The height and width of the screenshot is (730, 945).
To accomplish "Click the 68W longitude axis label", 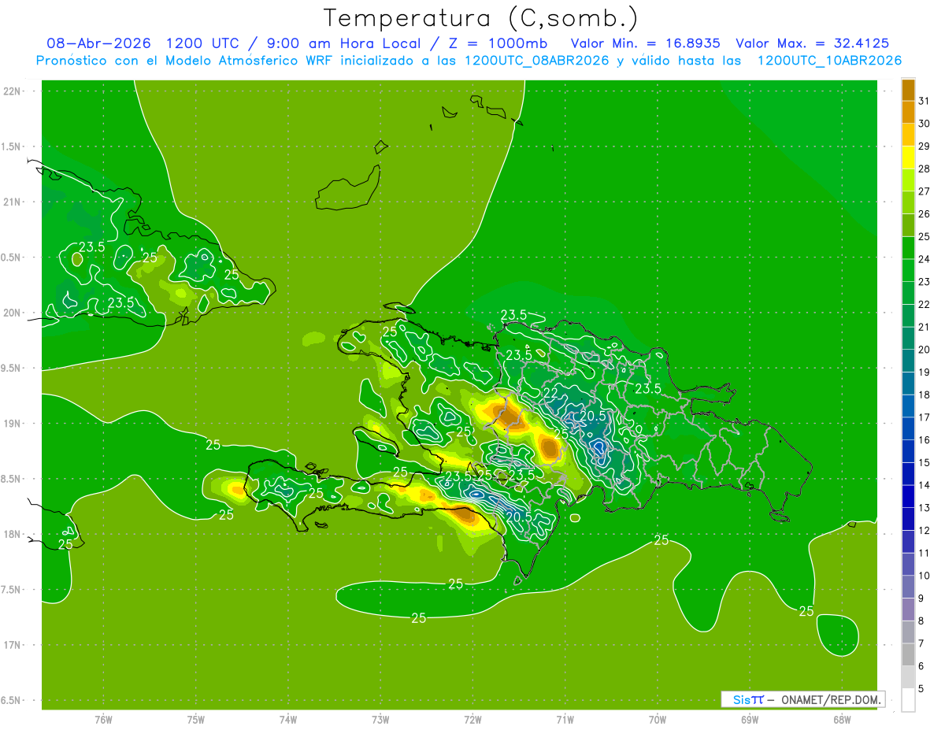I will [841, 720].
